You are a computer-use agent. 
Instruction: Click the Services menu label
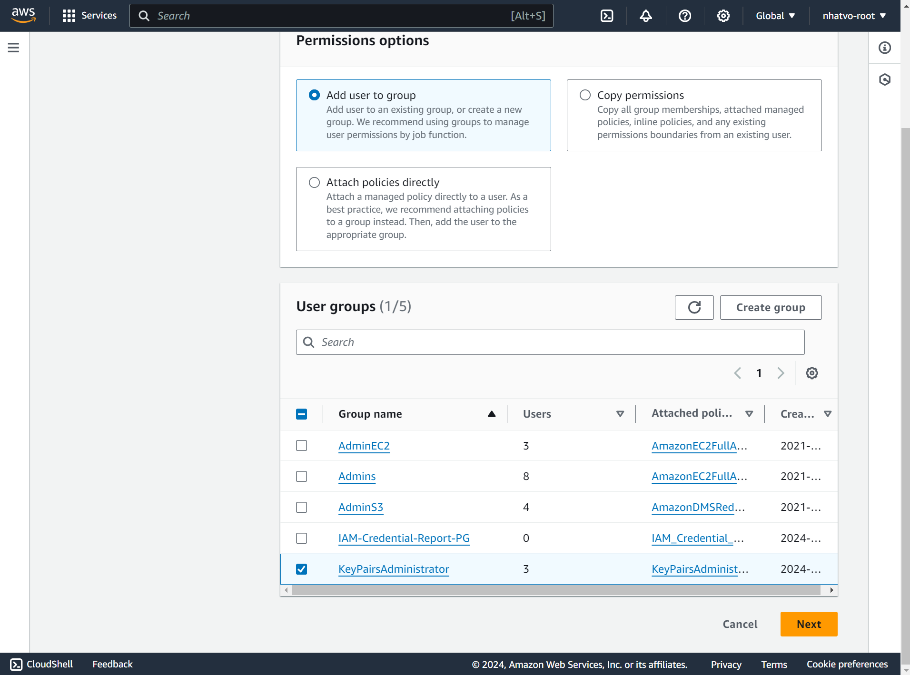click(x=99, y=16)
